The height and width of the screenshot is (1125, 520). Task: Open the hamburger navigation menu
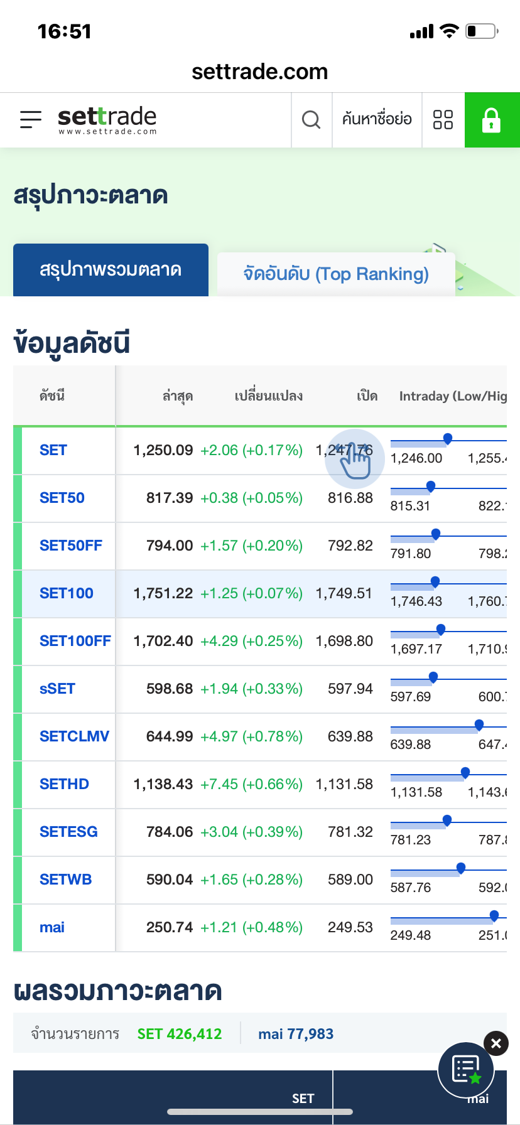tap(30, 119)
